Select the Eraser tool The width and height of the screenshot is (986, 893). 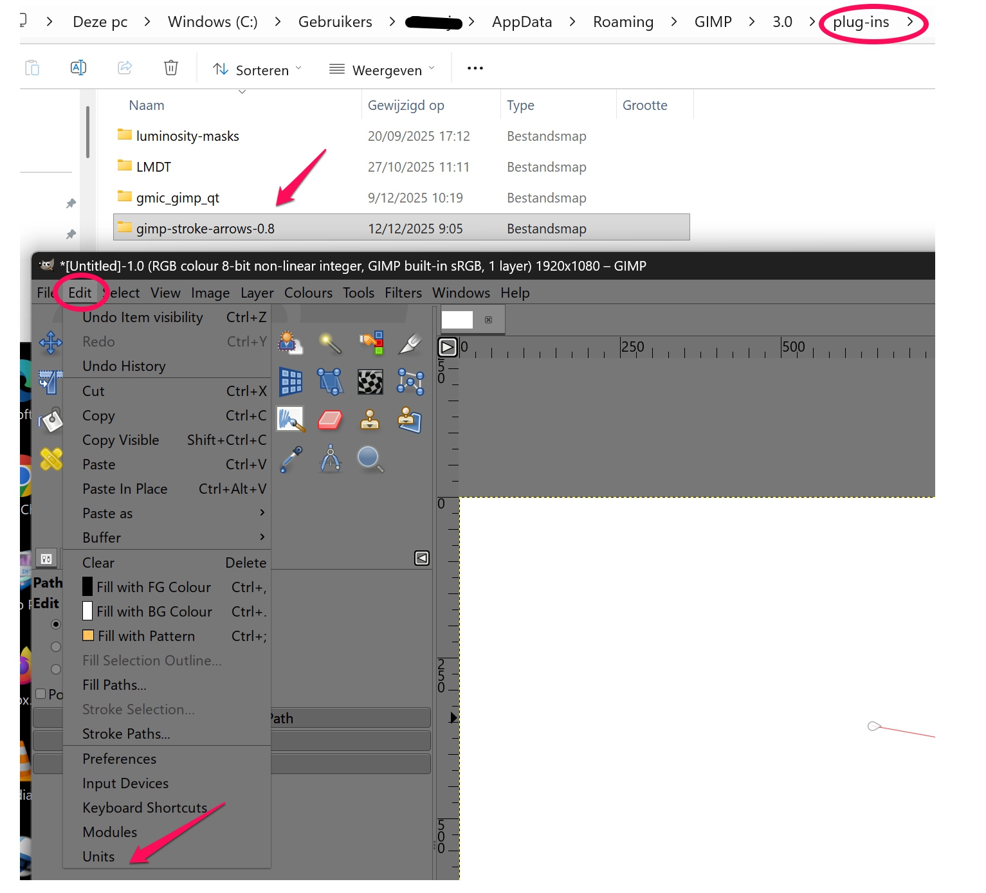331,420
